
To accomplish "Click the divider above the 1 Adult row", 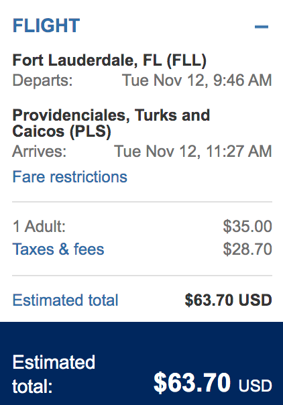I will (142, 201).
